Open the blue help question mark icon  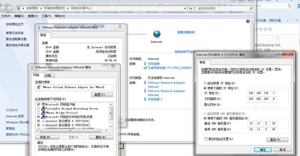pos(248,21)
